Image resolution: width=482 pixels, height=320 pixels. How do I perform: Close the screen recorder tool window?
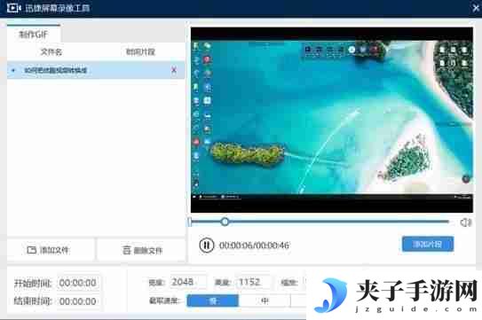pos(476,8)
